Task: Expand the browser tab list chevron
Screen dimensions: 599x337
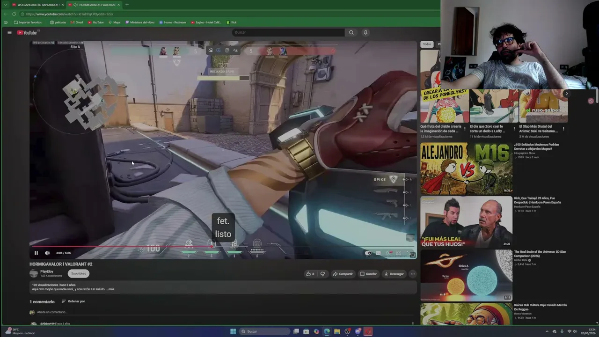Action: (x=5, y=5)
